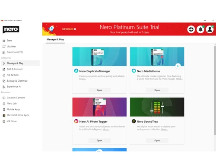Follow the More link under Nero AI Photo Tagger
This screenshot has height=162, width=216.
click(106, 129)
